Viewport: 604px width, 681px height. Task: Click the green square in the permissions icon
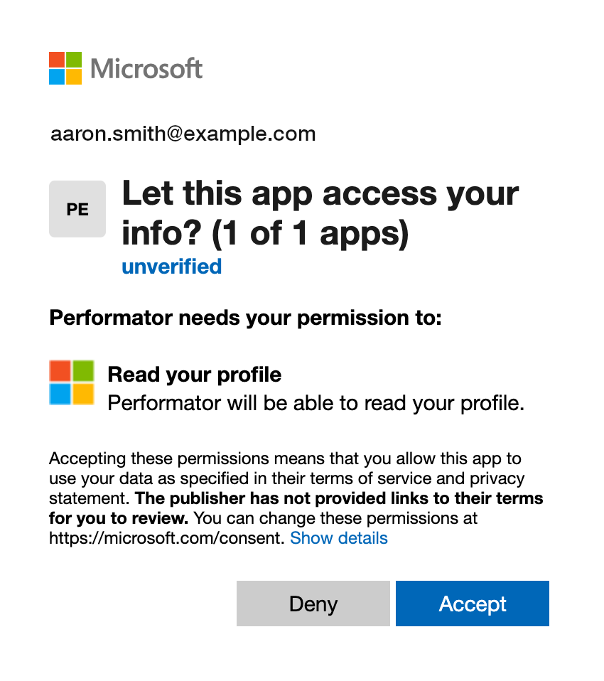pyautogui.click(x=84, y=369)
